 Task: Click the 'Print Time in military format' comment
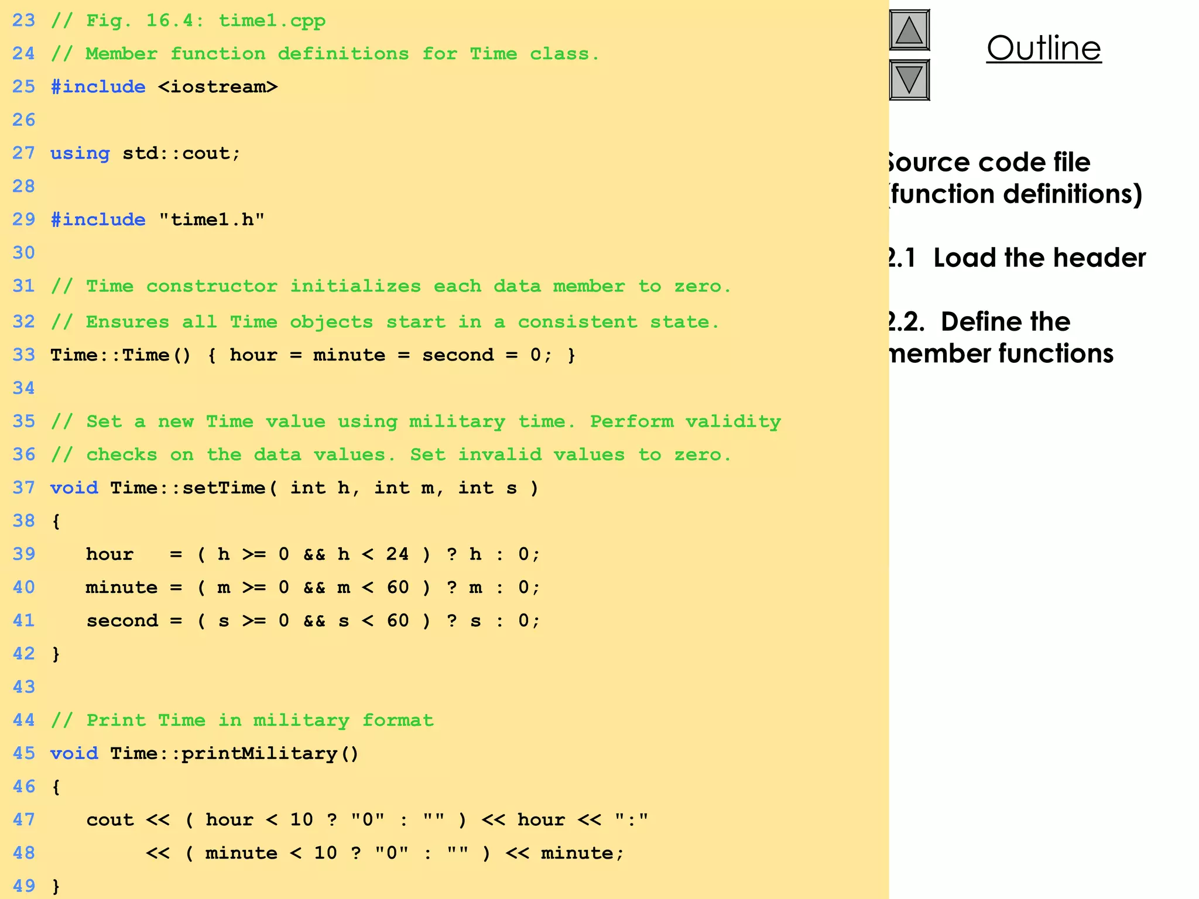pyautogui.click(x=242, y=720)
